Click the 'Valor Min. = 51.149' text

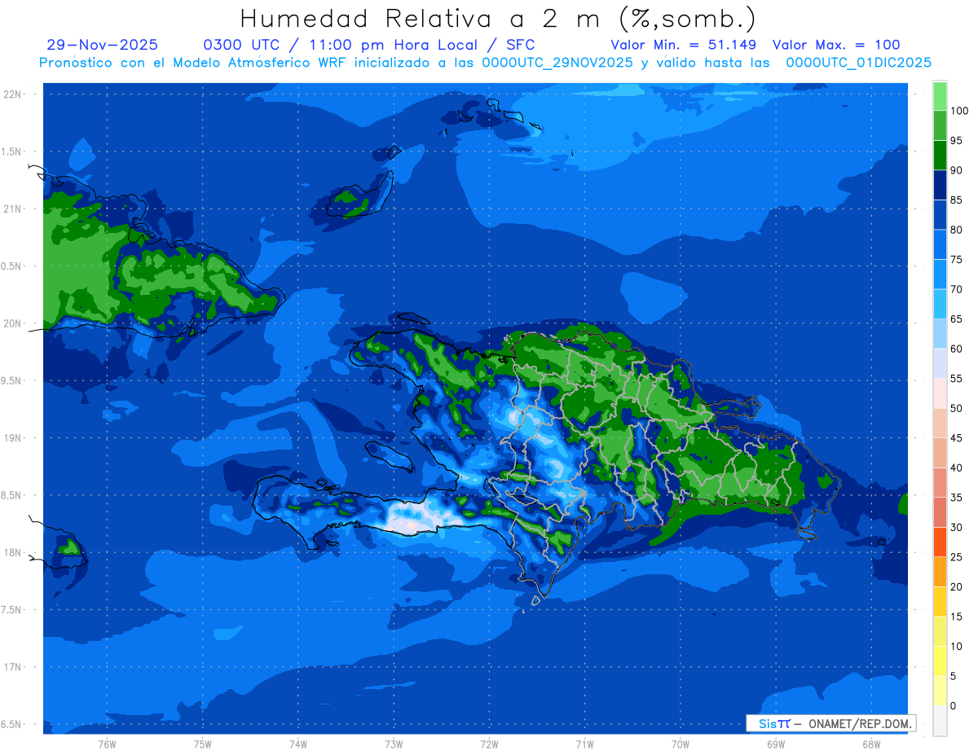point(683,45)
